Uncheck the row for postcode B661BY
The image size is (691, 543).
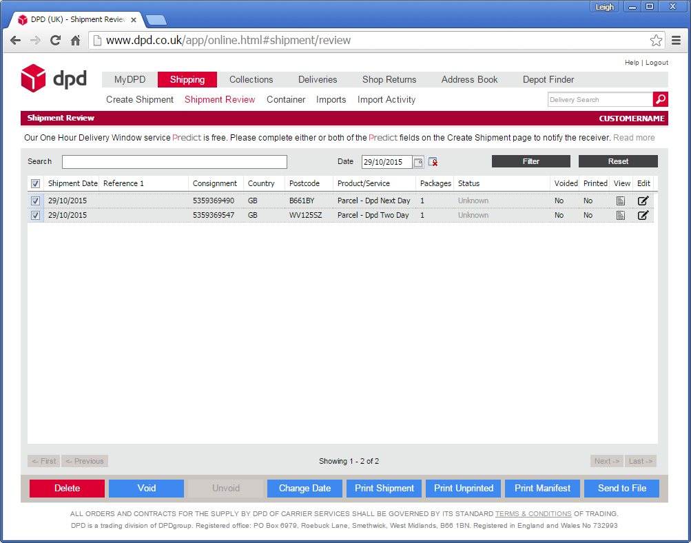coord(36,201)
